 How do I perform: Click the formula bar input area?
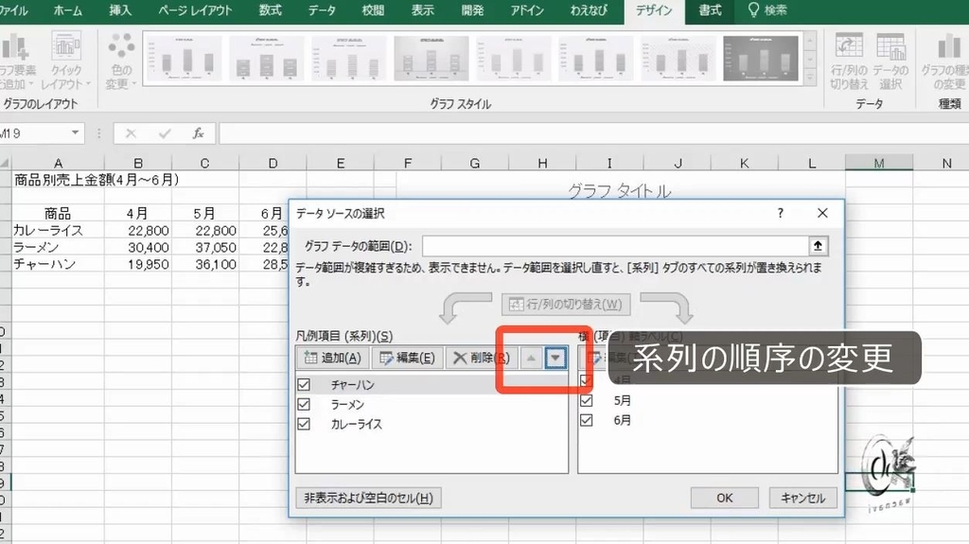point(593,132)
